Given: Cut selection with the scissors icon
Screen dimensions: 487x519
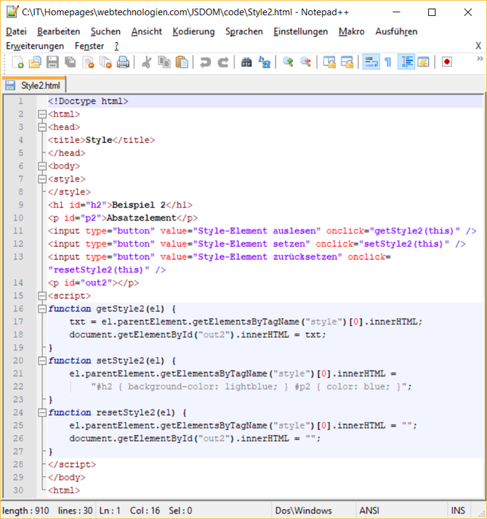Looking at the screenshot, I should (146, 62).
